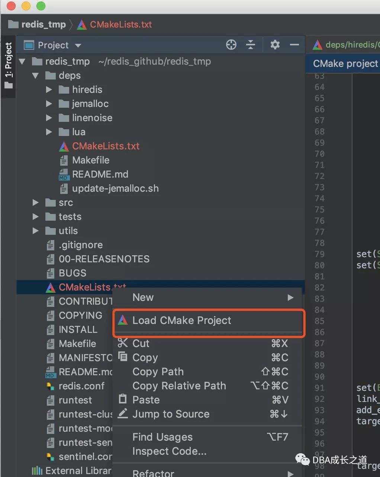Click the CMake project notification banner
The width and height of the screenshot is (380, 477).
click(343, 64)
